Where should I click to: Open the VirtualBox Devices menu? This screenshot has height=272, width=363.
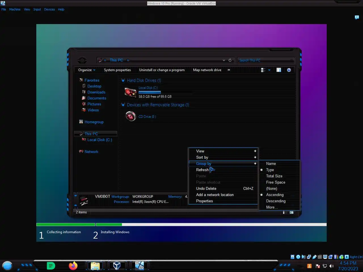click(x=49, y=9)
